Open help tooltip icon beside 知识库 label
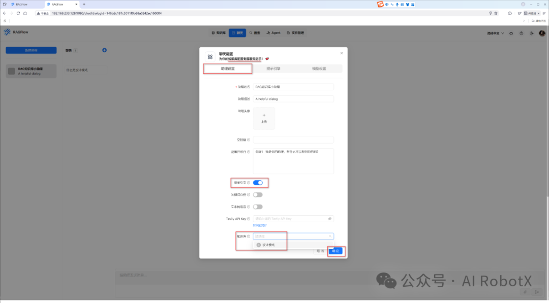The height and width of the screenshot is (303, 549). pos(249,236)
